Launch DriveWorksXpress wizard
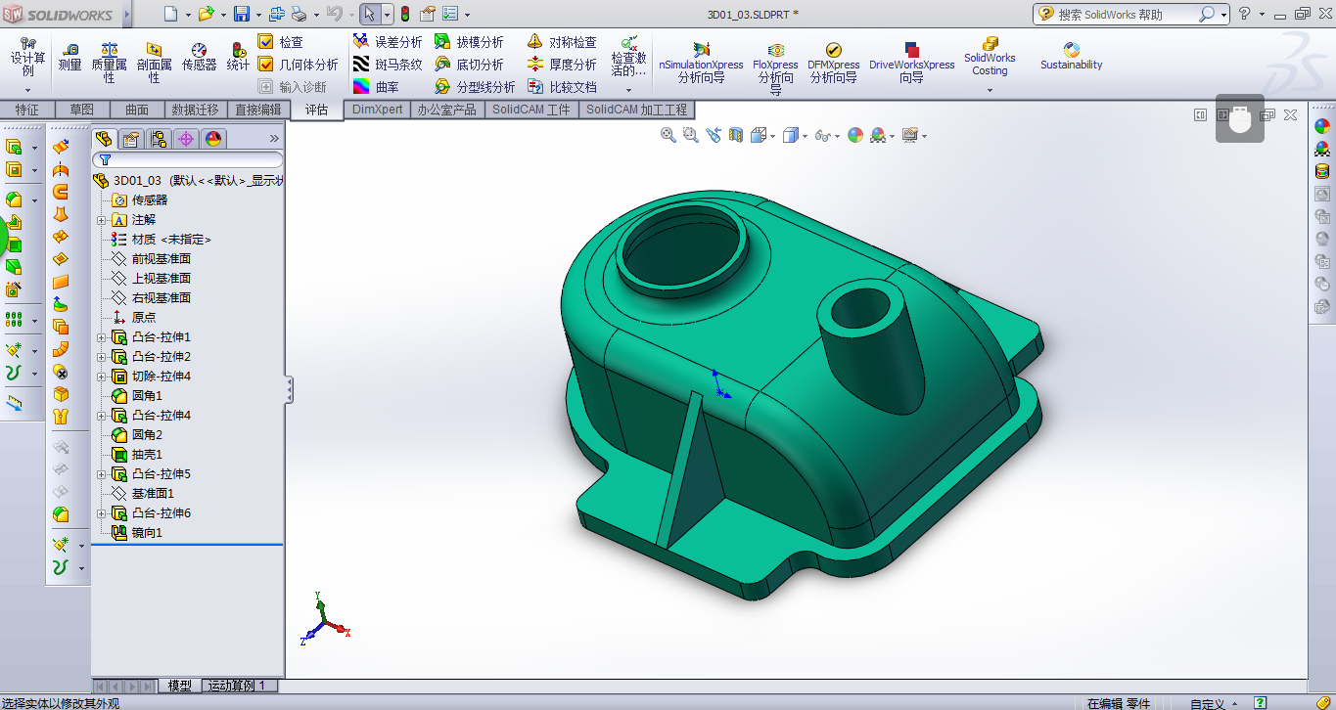Viewport: 1336px width, 710px height. 911,64
